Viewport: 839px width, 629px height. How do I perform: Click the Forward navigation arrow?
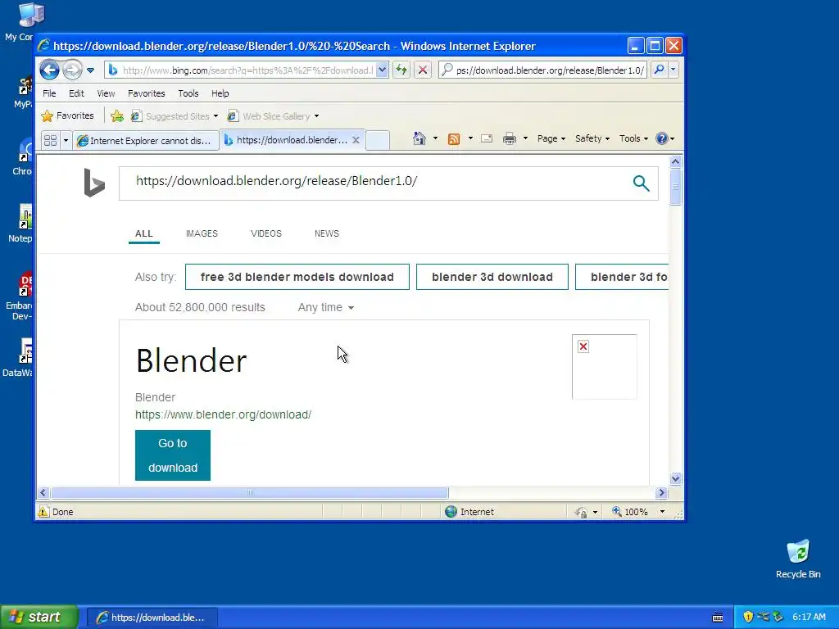pyautogui.click(x=72, y=70)
